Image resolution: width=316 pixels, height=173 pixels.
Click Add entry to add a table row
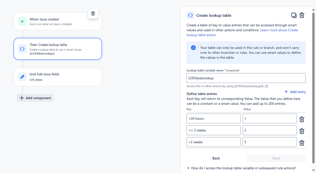[295, 92]
